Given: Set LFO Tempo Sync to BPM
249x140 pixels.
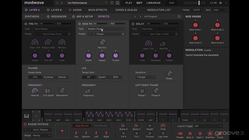Looking at the screenshot, I should tap(116, 77).
